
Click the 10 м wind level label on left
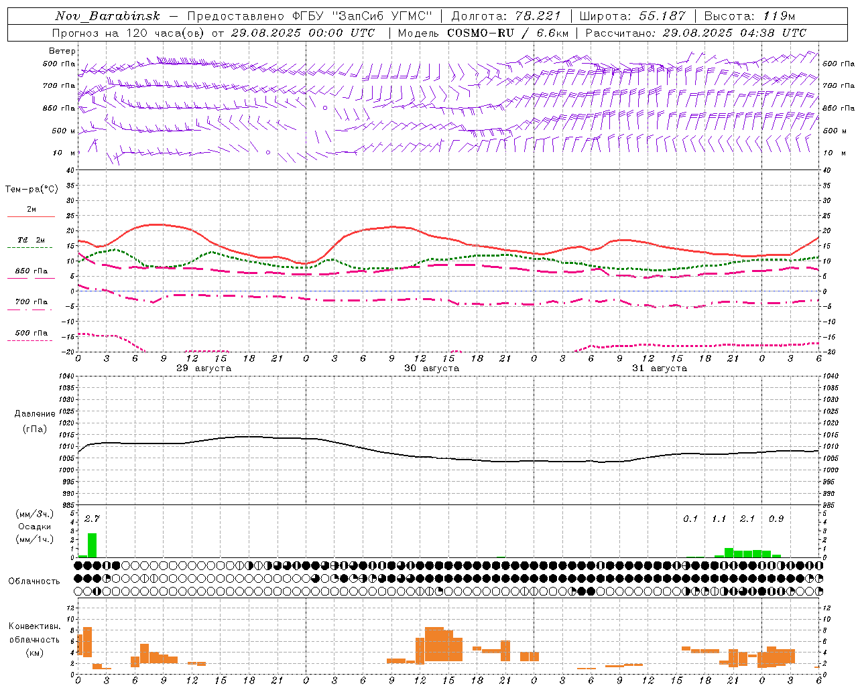coord(64,153)
